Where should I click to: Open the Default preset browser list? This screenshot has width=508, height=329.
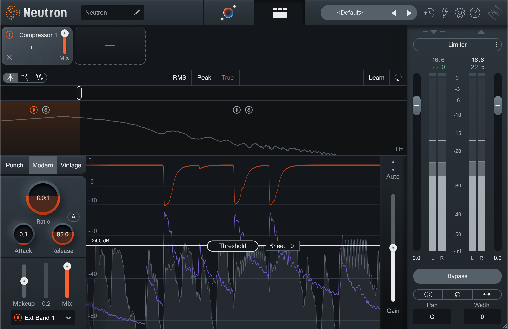pyautogui.click(x=346, y=13)
